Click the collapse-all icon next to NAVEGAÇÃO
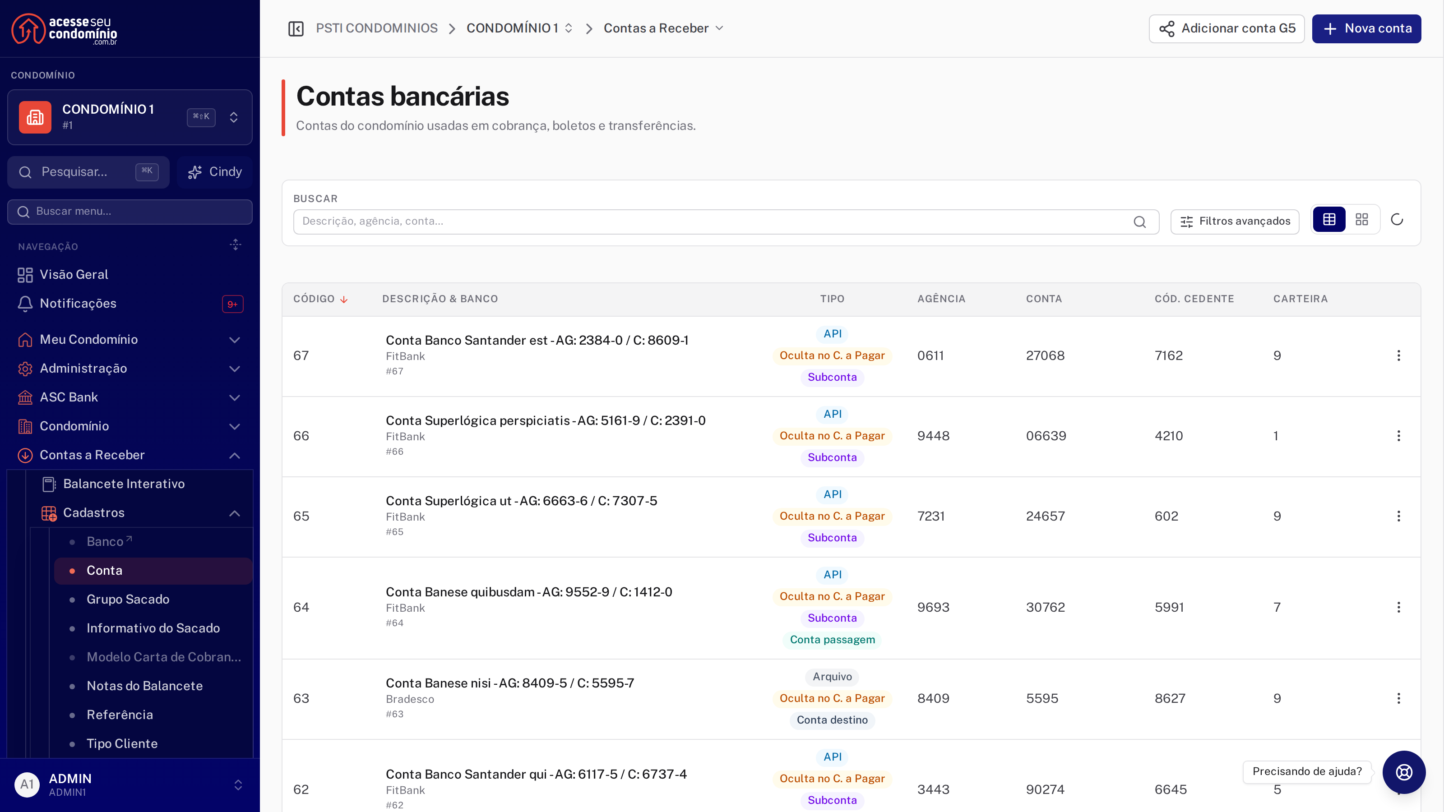Screen dimensions: 1444x812 236,245
